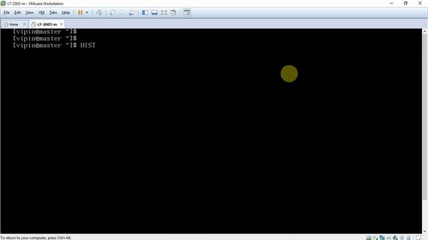Open the File menu
428x240 pixels.
pos(7,13)
